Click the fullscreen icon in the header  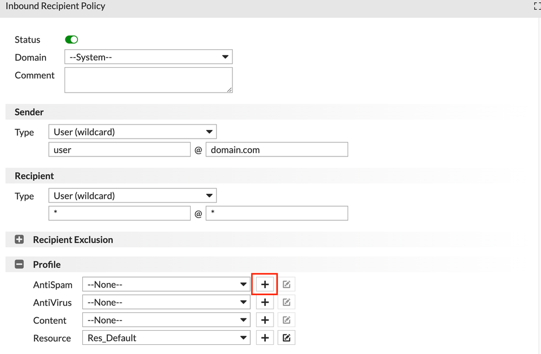click(x=537, y=6)
